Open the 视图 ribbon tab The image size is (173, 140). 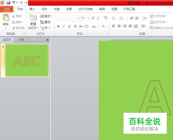(x=114, y=9)
